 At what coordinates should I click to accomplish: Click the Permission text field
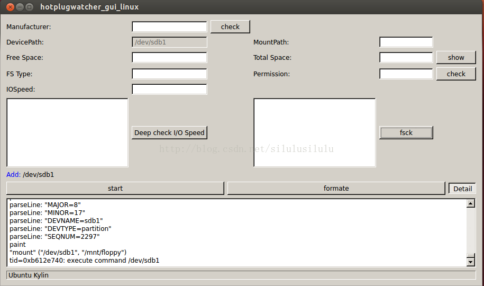(406, 74)
